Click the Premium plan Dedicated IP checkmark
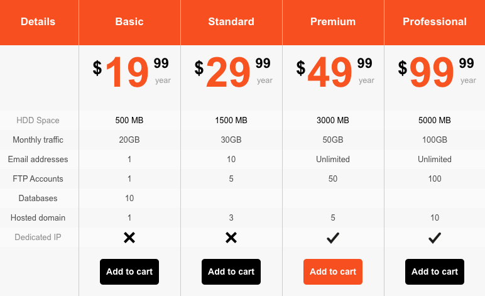 (333, 238)
